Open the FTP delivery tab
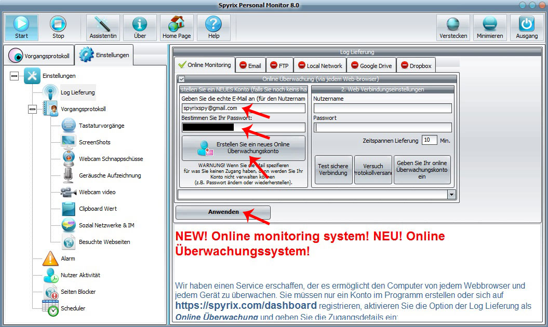 279,66
